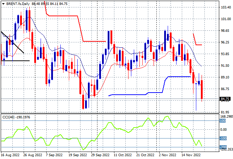Click the 2 Nov 2022 date label
The image size is (233, 159).
(167, 155)
